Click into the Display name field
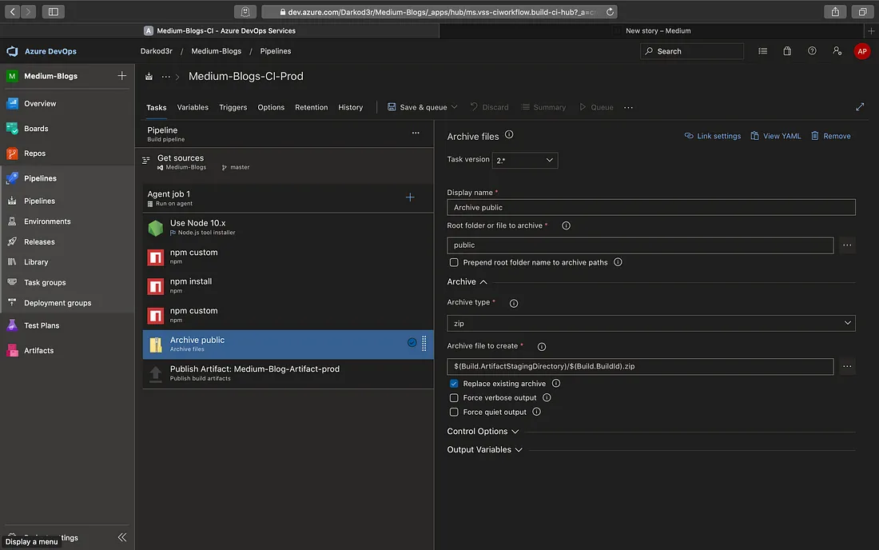 click(650, 207)
